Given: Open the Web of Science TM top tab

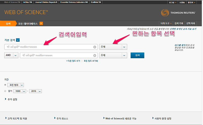Looking at the screenshot, I should (x=12, y=2).
